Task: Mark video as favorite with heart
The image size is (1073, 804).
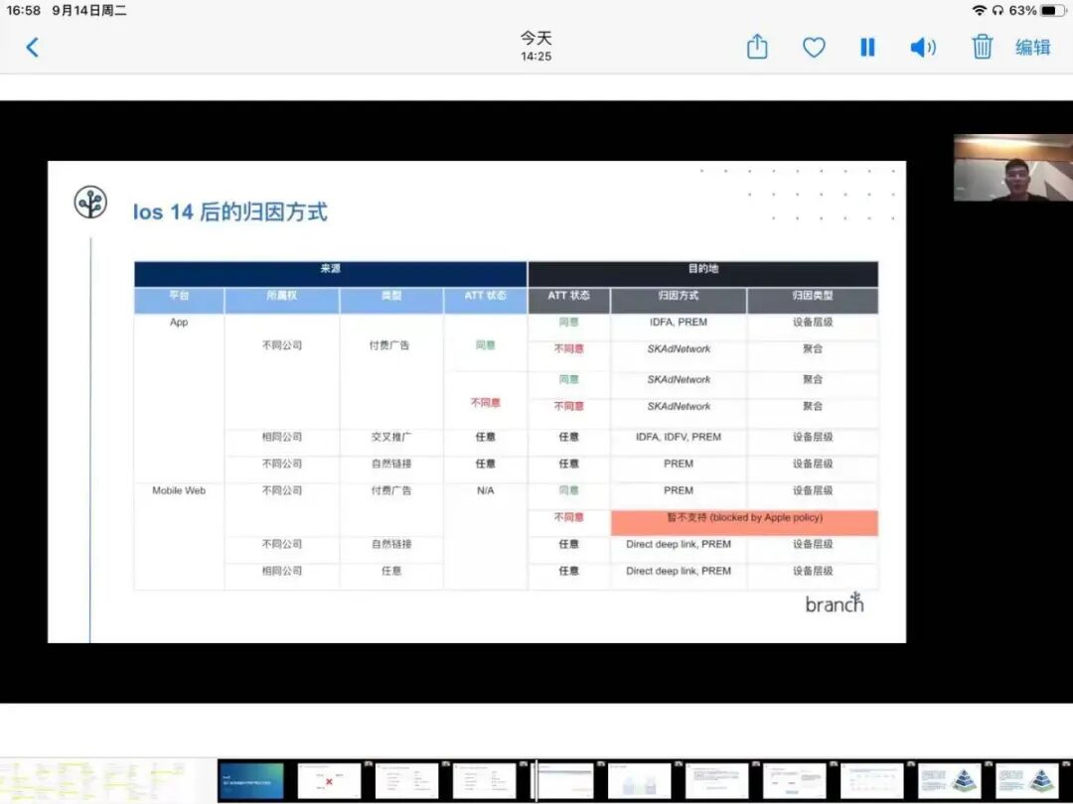Action: (x=814, y=48)
